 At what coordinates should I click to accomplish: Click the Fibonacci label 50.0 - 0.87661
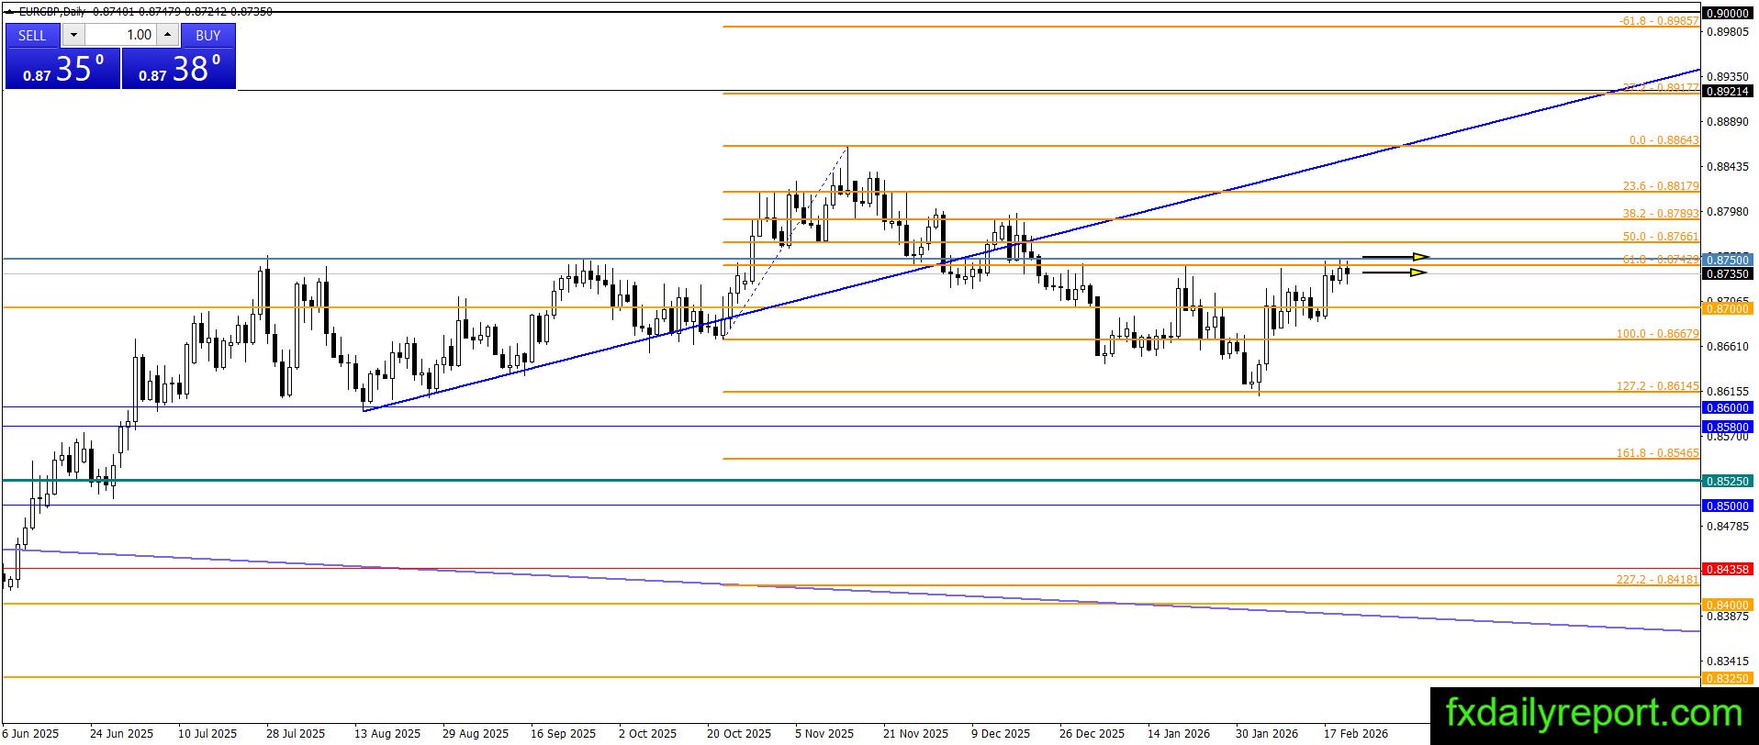1661,237
